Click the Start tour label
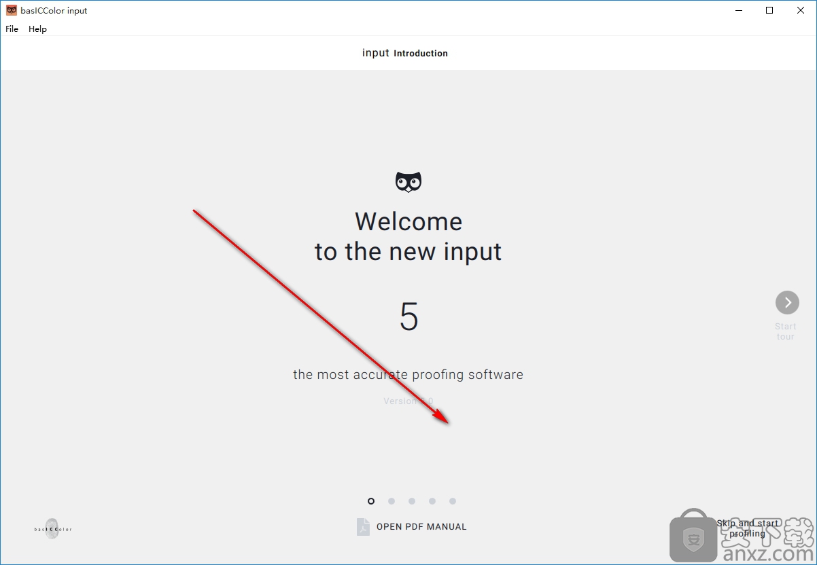This screenshot has height=565, width=817. (786, 331)
